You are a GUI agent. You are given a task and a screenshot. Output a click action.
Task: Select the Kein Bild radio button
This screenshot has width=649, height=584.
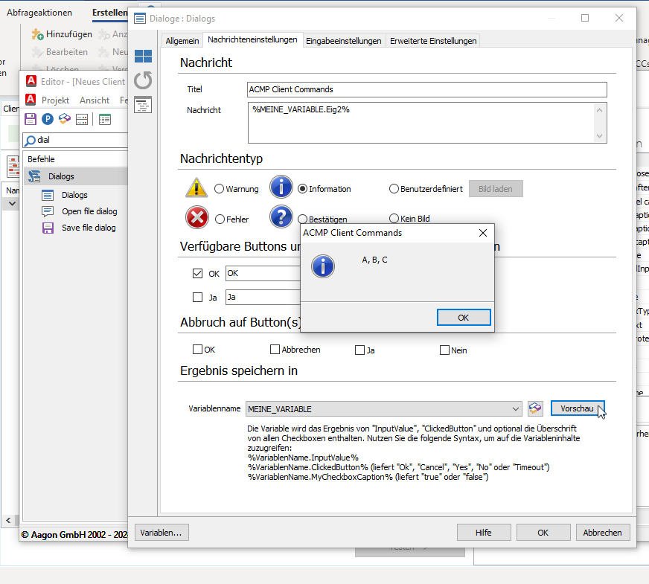(394, 219)
